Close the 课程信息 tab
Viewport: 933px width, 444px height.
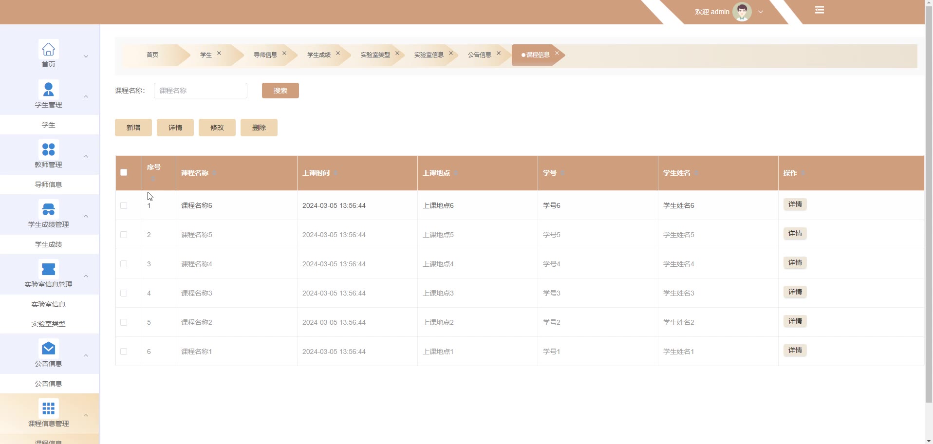(x=557, y=54)
